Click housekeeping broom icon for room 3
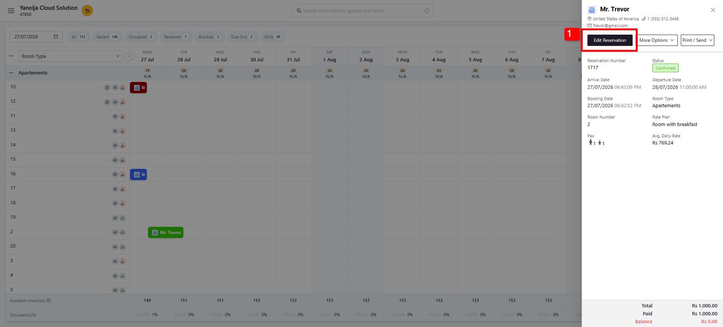Screen dimensions: 723x327 [x=123, y=261]
